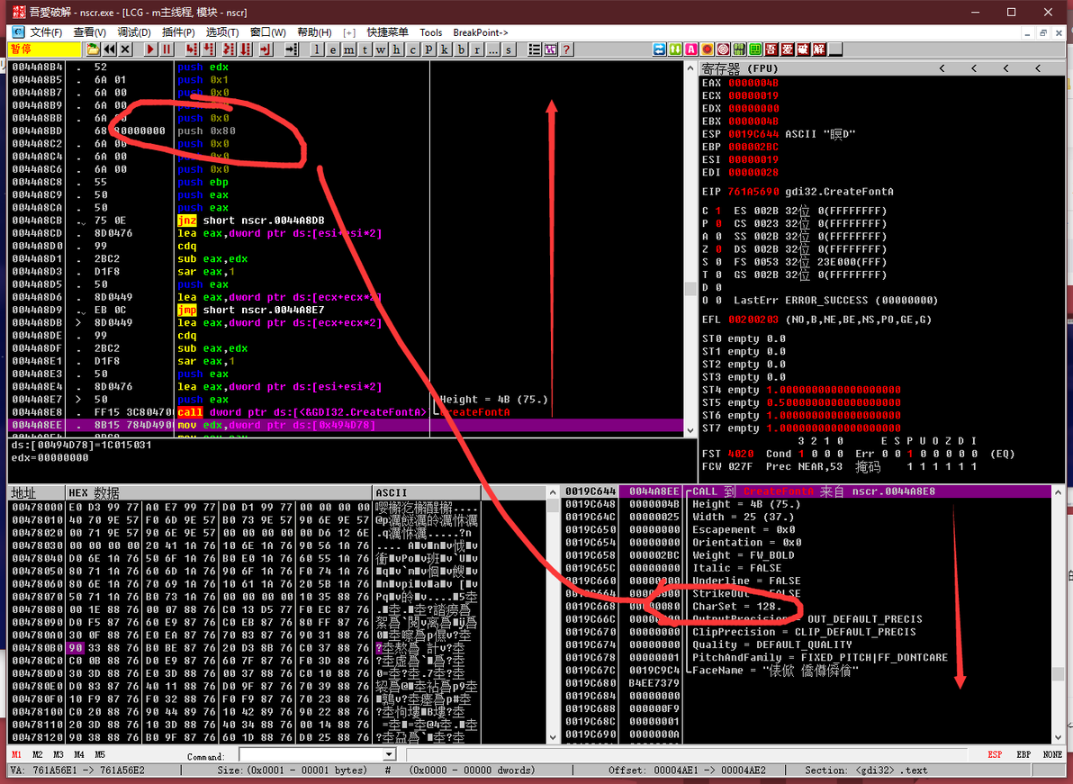The image size is (1073, 784).
Task: Switch dump pane to M3
Action: tap(59, 754)
